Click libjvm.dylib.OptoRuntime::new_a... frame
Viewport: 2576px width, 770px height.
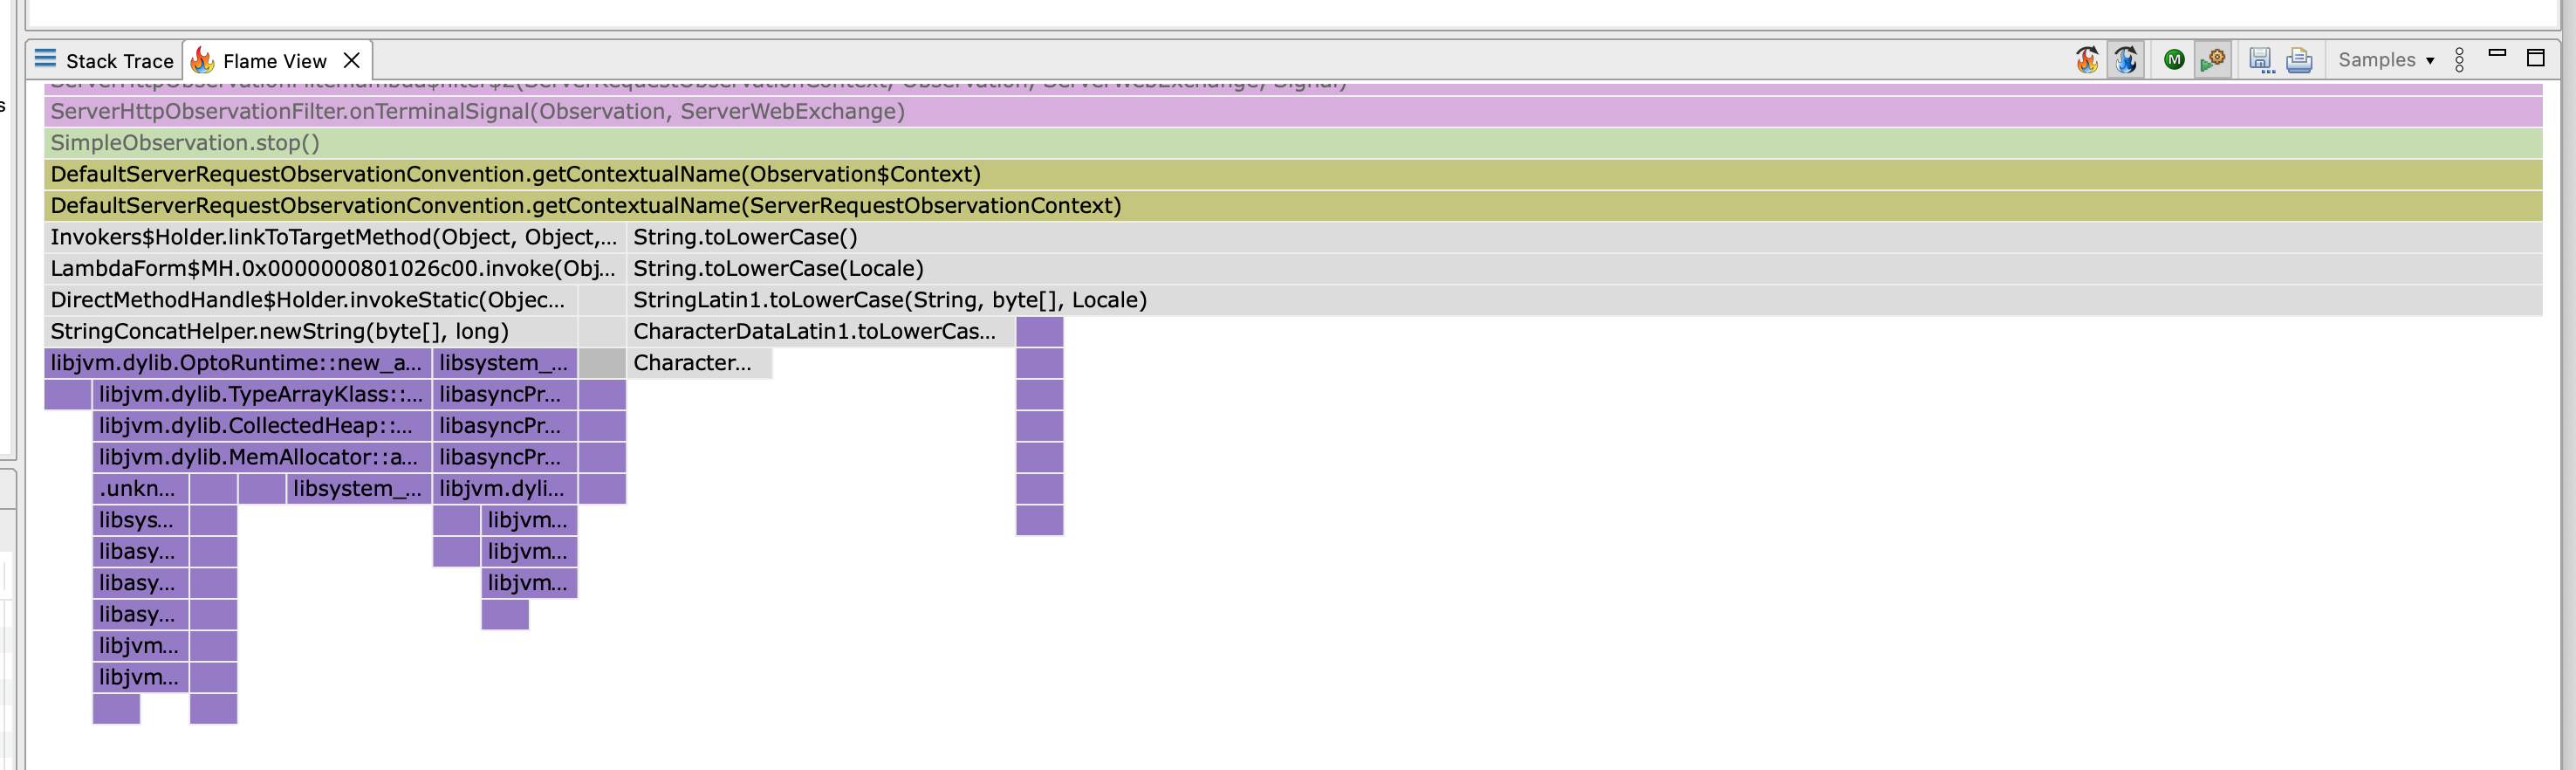pyautogui.click(x=238, y=363)
